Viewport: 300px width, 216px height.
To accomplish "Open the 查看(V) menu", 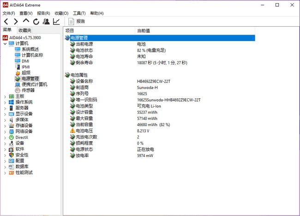I will coord(26,13).
